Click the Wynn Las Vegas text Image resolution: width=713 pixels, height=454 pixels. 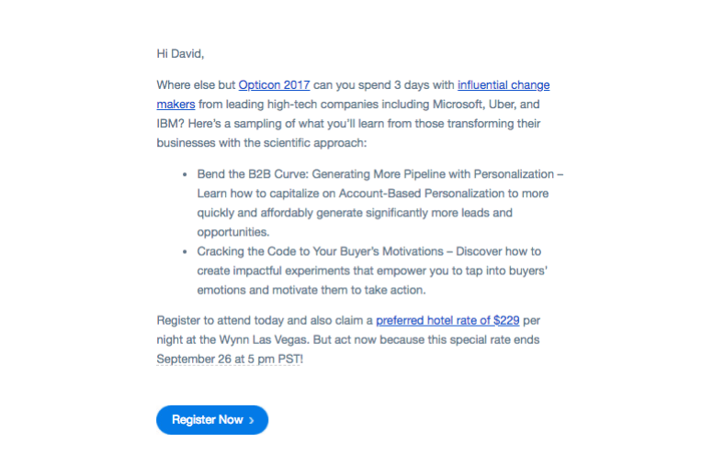pyautogui.click(x=263, y=340)
